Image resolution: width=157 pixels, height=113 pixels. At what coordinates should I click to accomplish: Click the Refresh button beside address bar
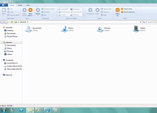(x=144, y=22)
